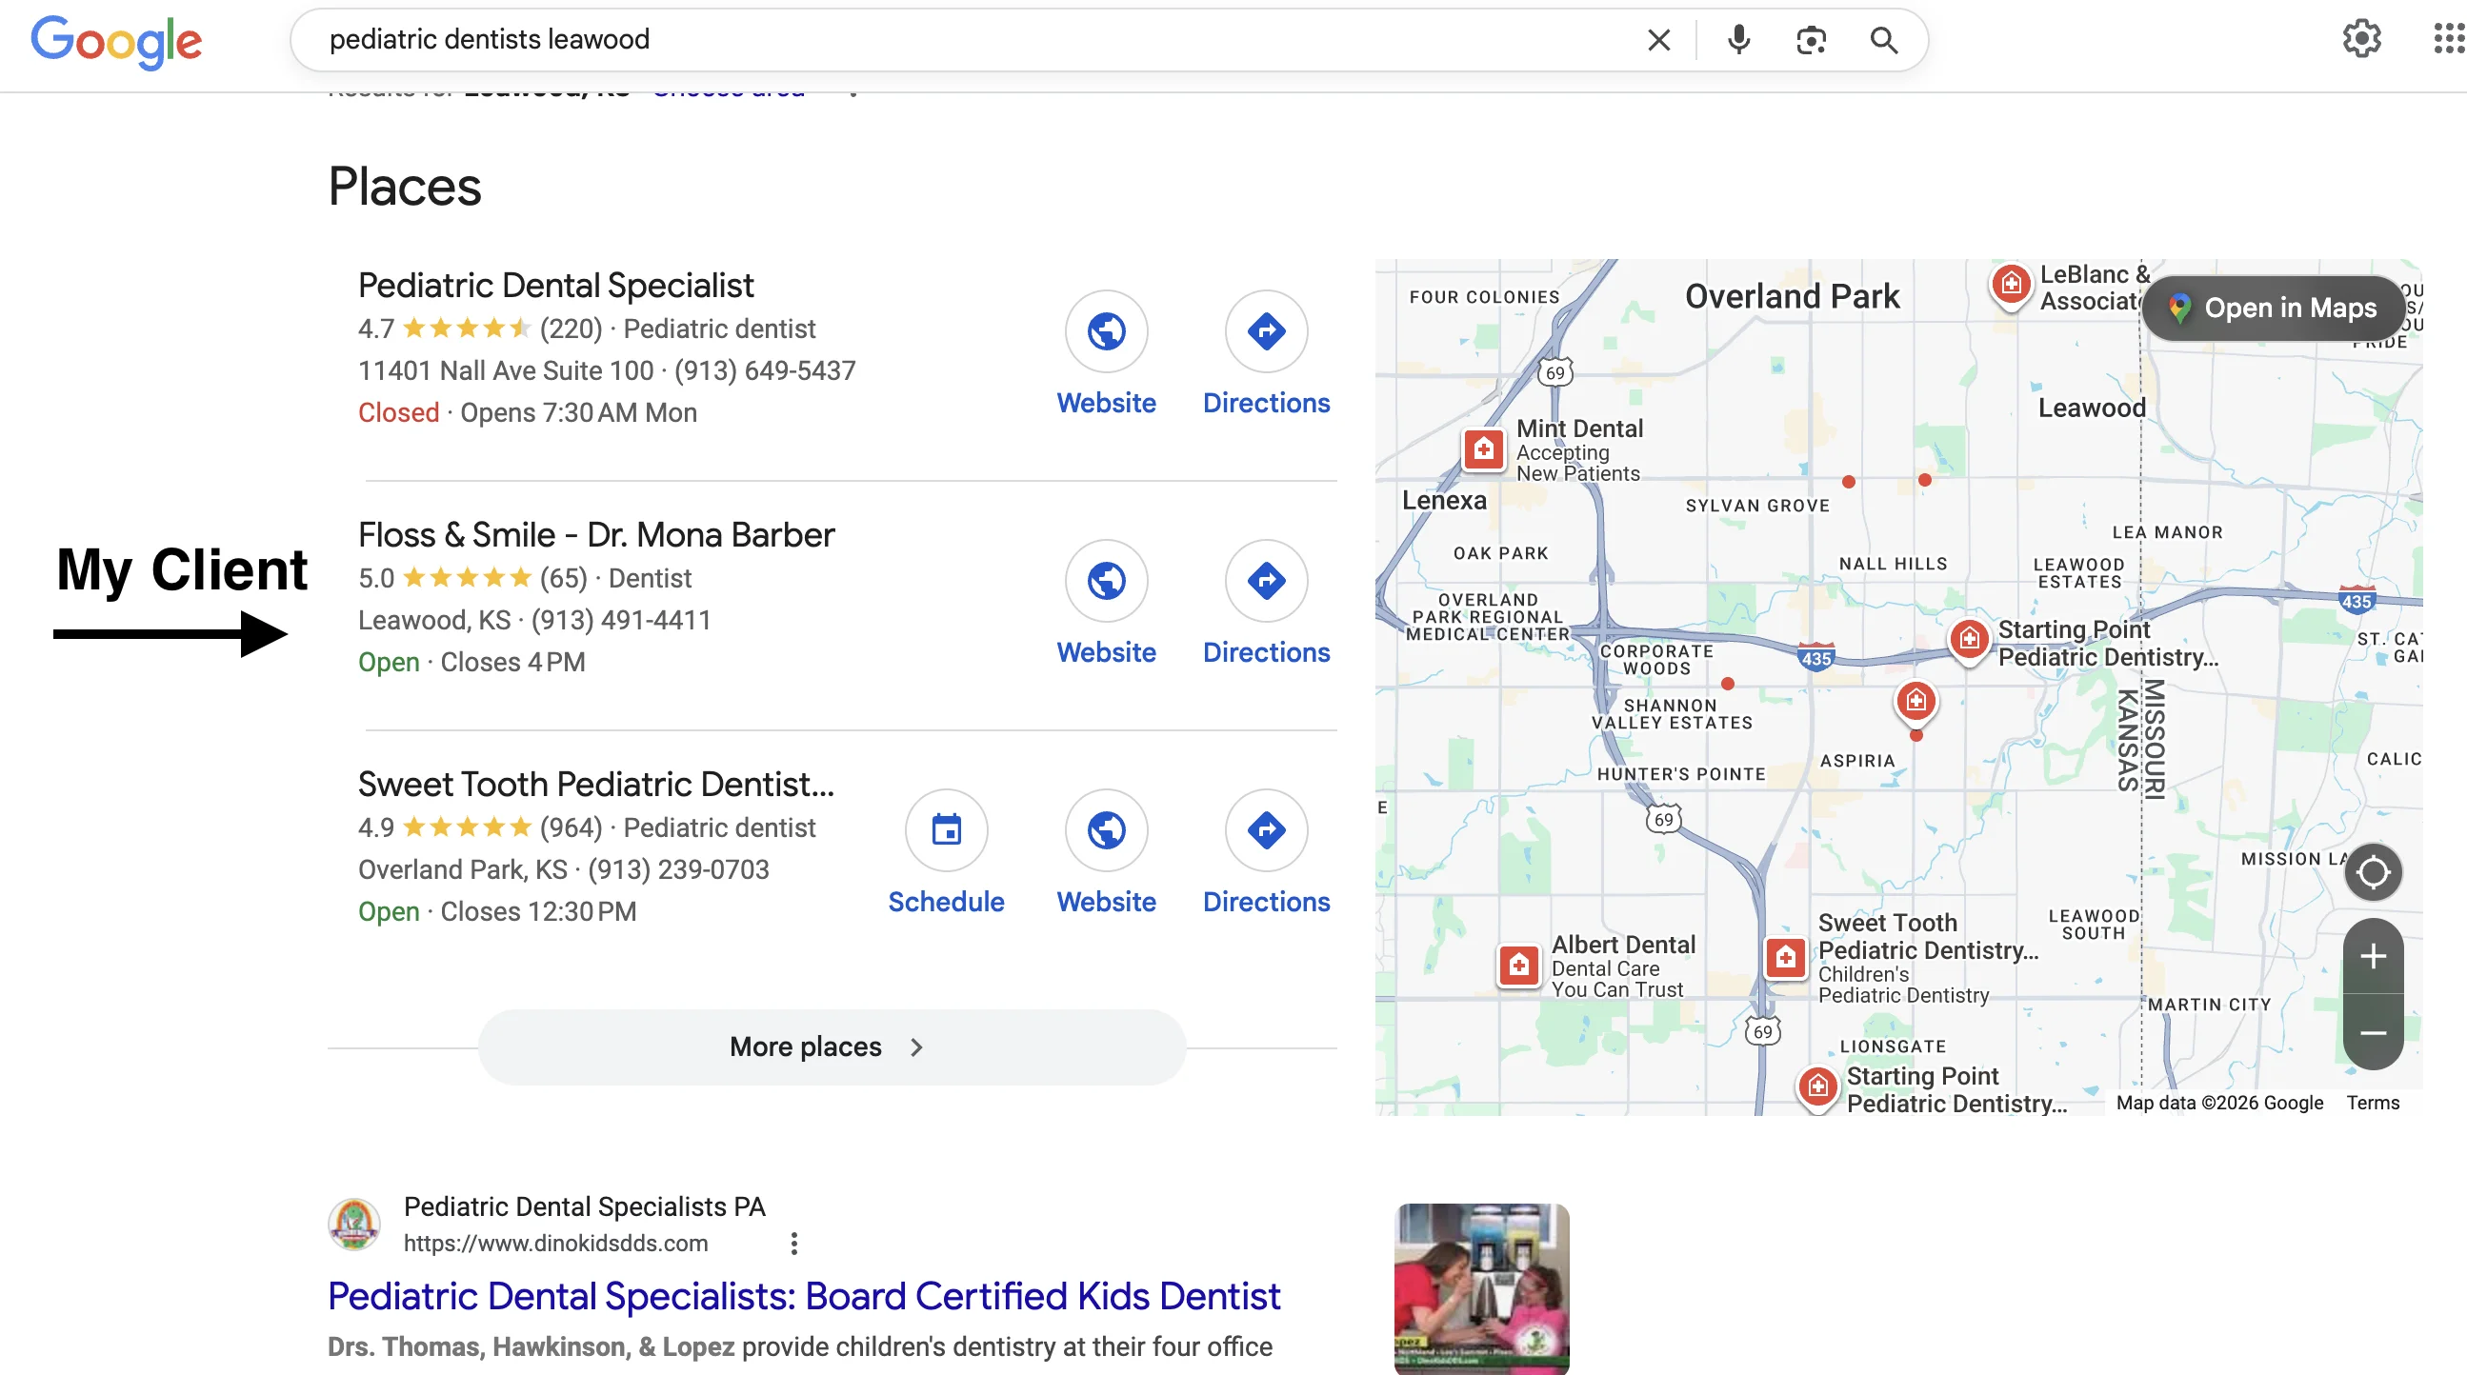Image resolution: width=2467 pixels, height=1375 pixels.
Task: Zoom in on the map with the plus control
Action: 2373,954
